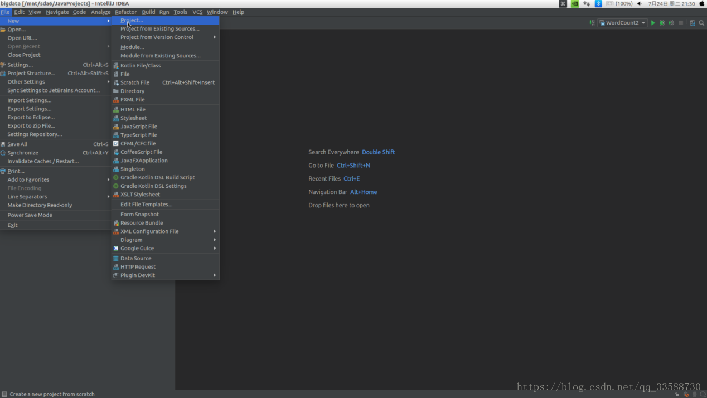Click the volume speaker tray icon
Image resolution: width=707 pixels, height=398 pixels.
[640, 3]
